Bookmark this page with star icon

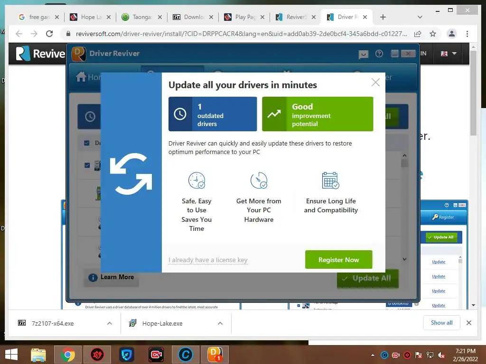(433, 34)
